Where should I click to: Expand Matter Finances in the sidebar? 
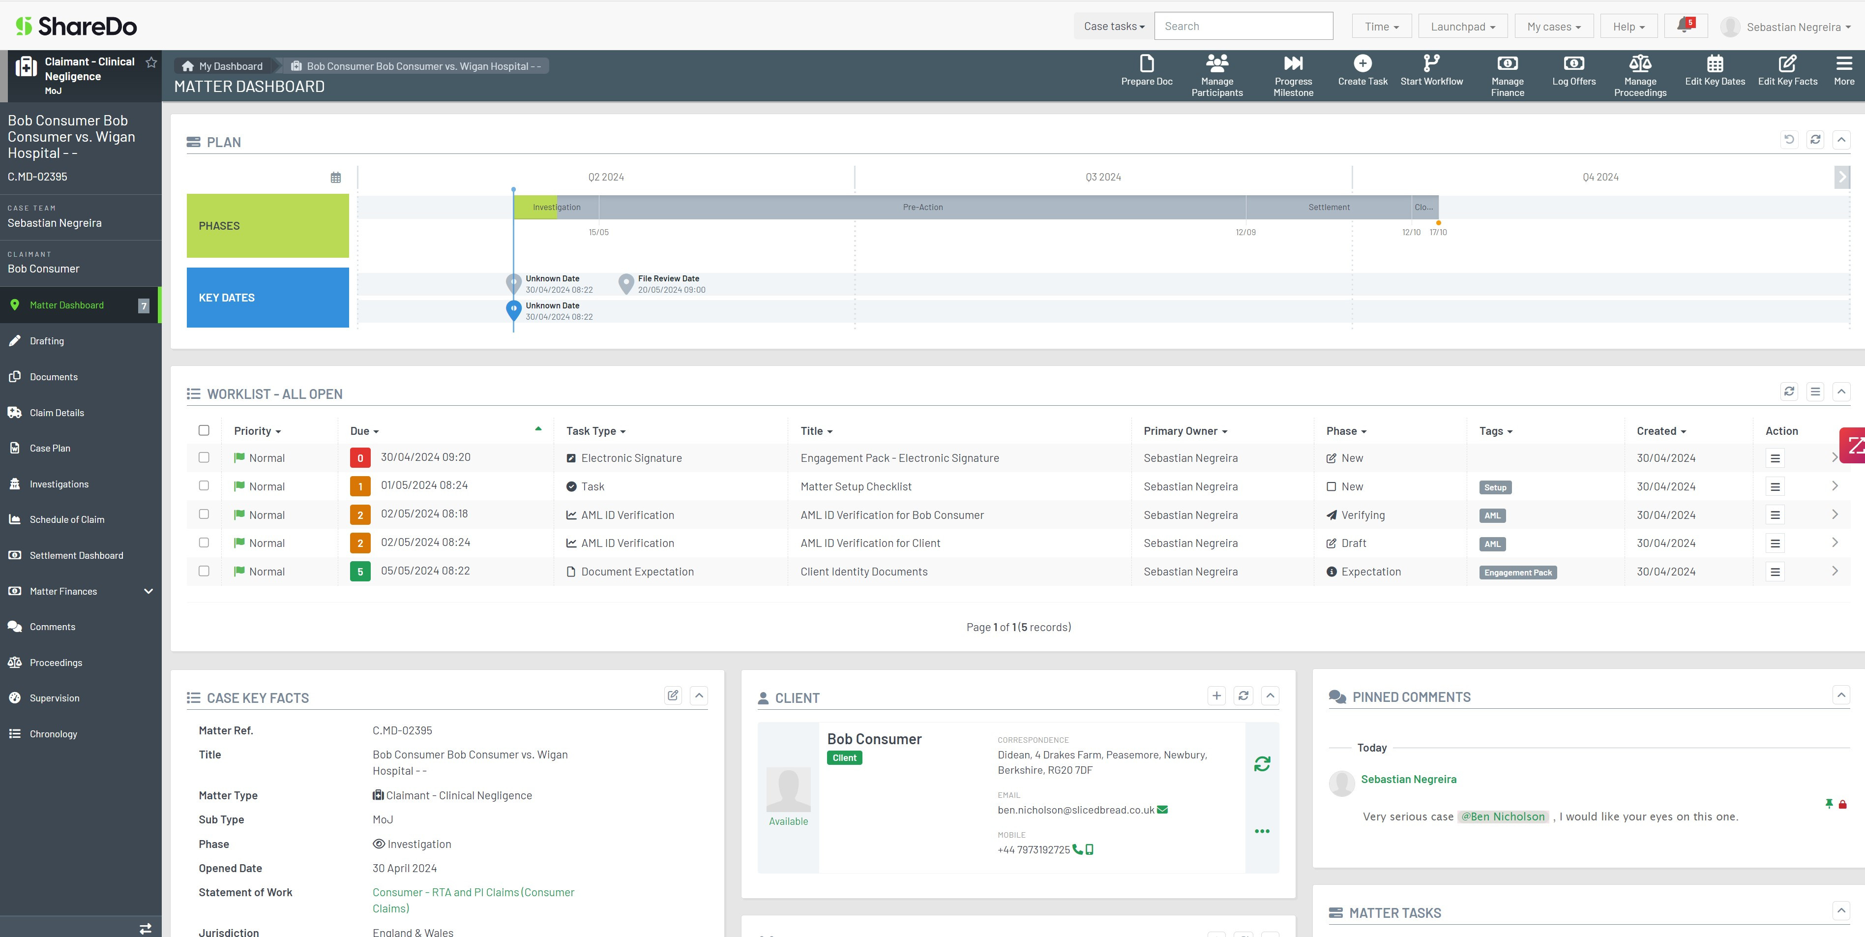coord(148,592)
